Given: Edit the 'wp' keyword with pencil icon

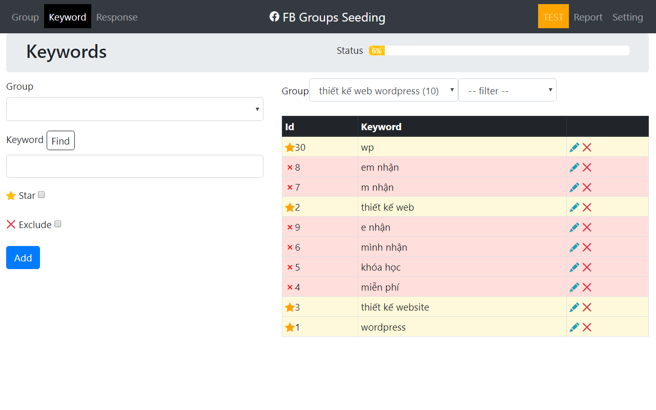Looking at the screenshot, I should pos(575,147).
